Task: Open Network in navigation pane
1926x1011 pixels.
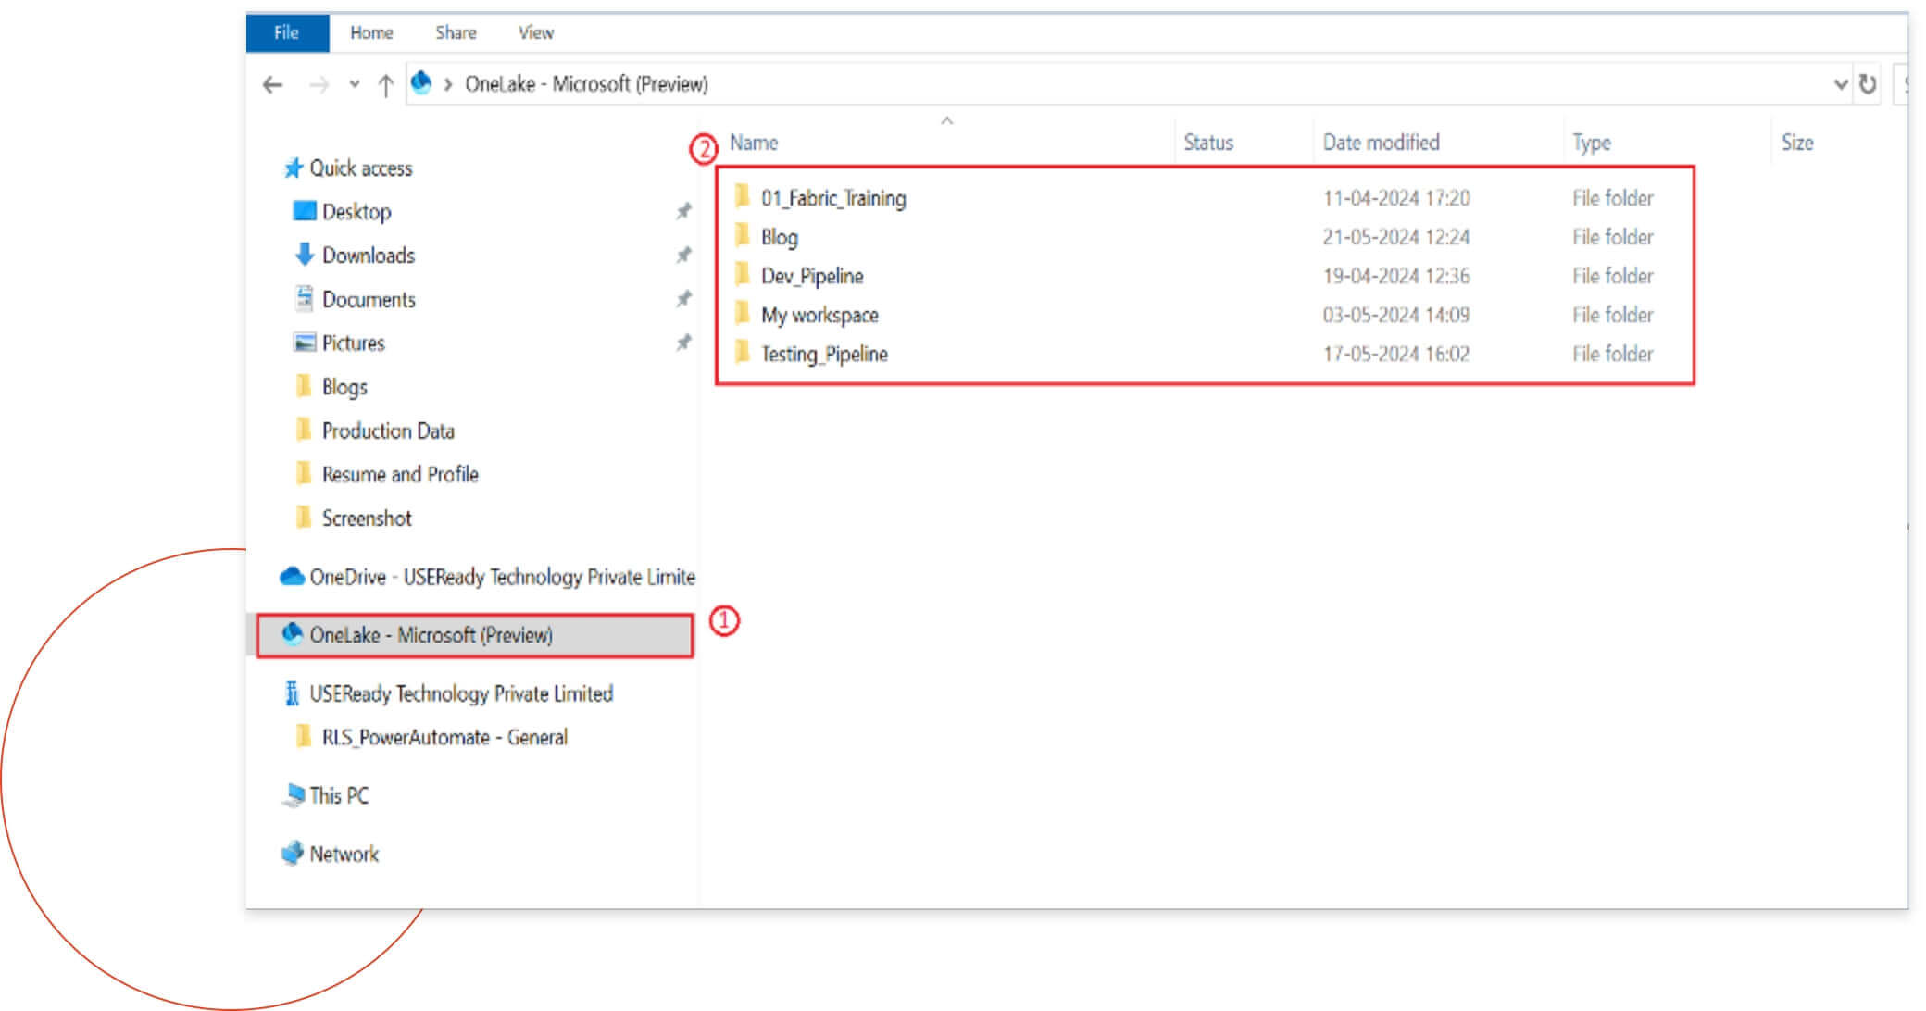Action: [x=344, y=855]
